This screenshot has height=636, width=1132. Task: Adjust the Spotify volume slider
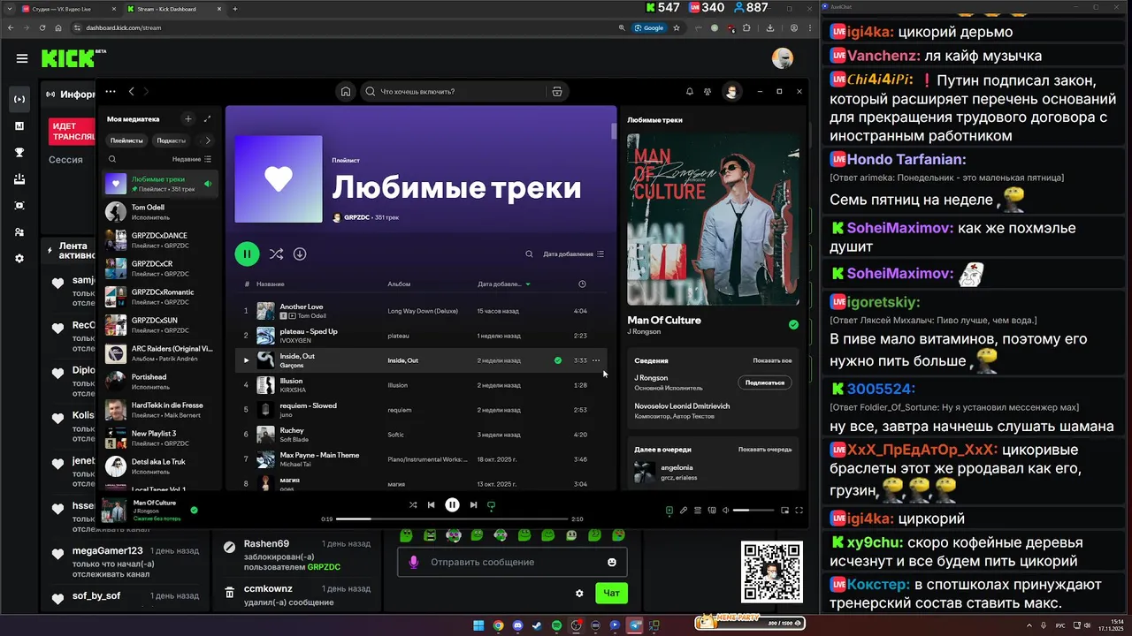(x=753, y=510)
